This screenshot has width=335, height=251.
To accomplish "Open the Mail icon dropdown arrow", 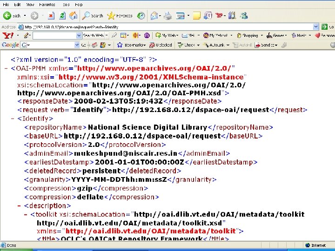I will [160, 16].
